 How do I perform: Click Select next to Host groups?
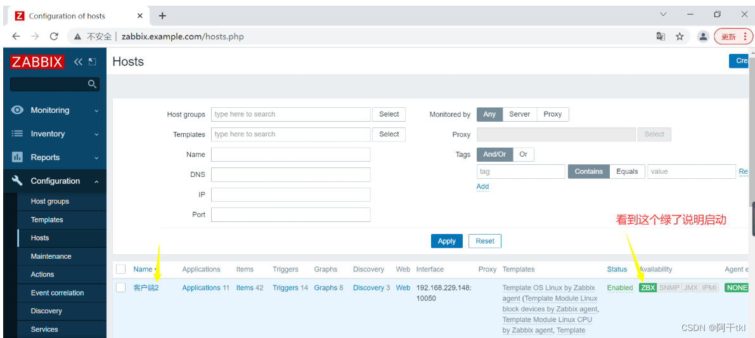tap(389, 114)
